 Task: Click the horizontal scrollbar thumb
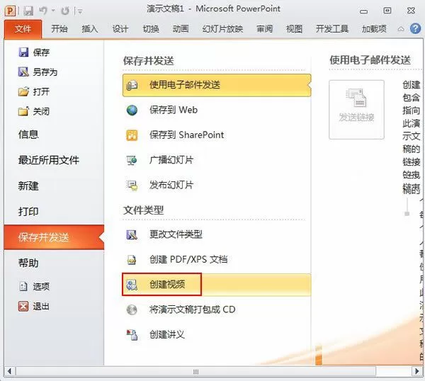(x=195, y=371)
